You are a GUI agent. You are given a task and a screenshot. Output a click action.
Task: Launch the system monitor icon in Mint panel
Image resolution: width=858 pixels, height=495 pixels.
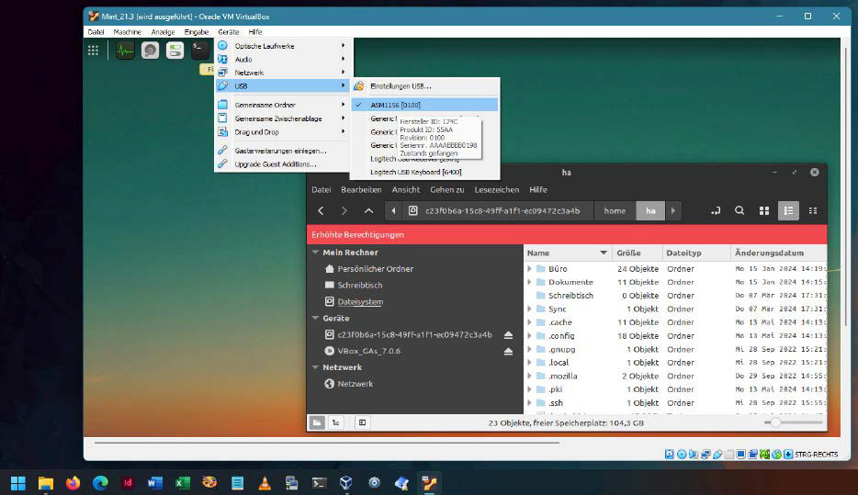pyautogui.click(x=125, y=51)
